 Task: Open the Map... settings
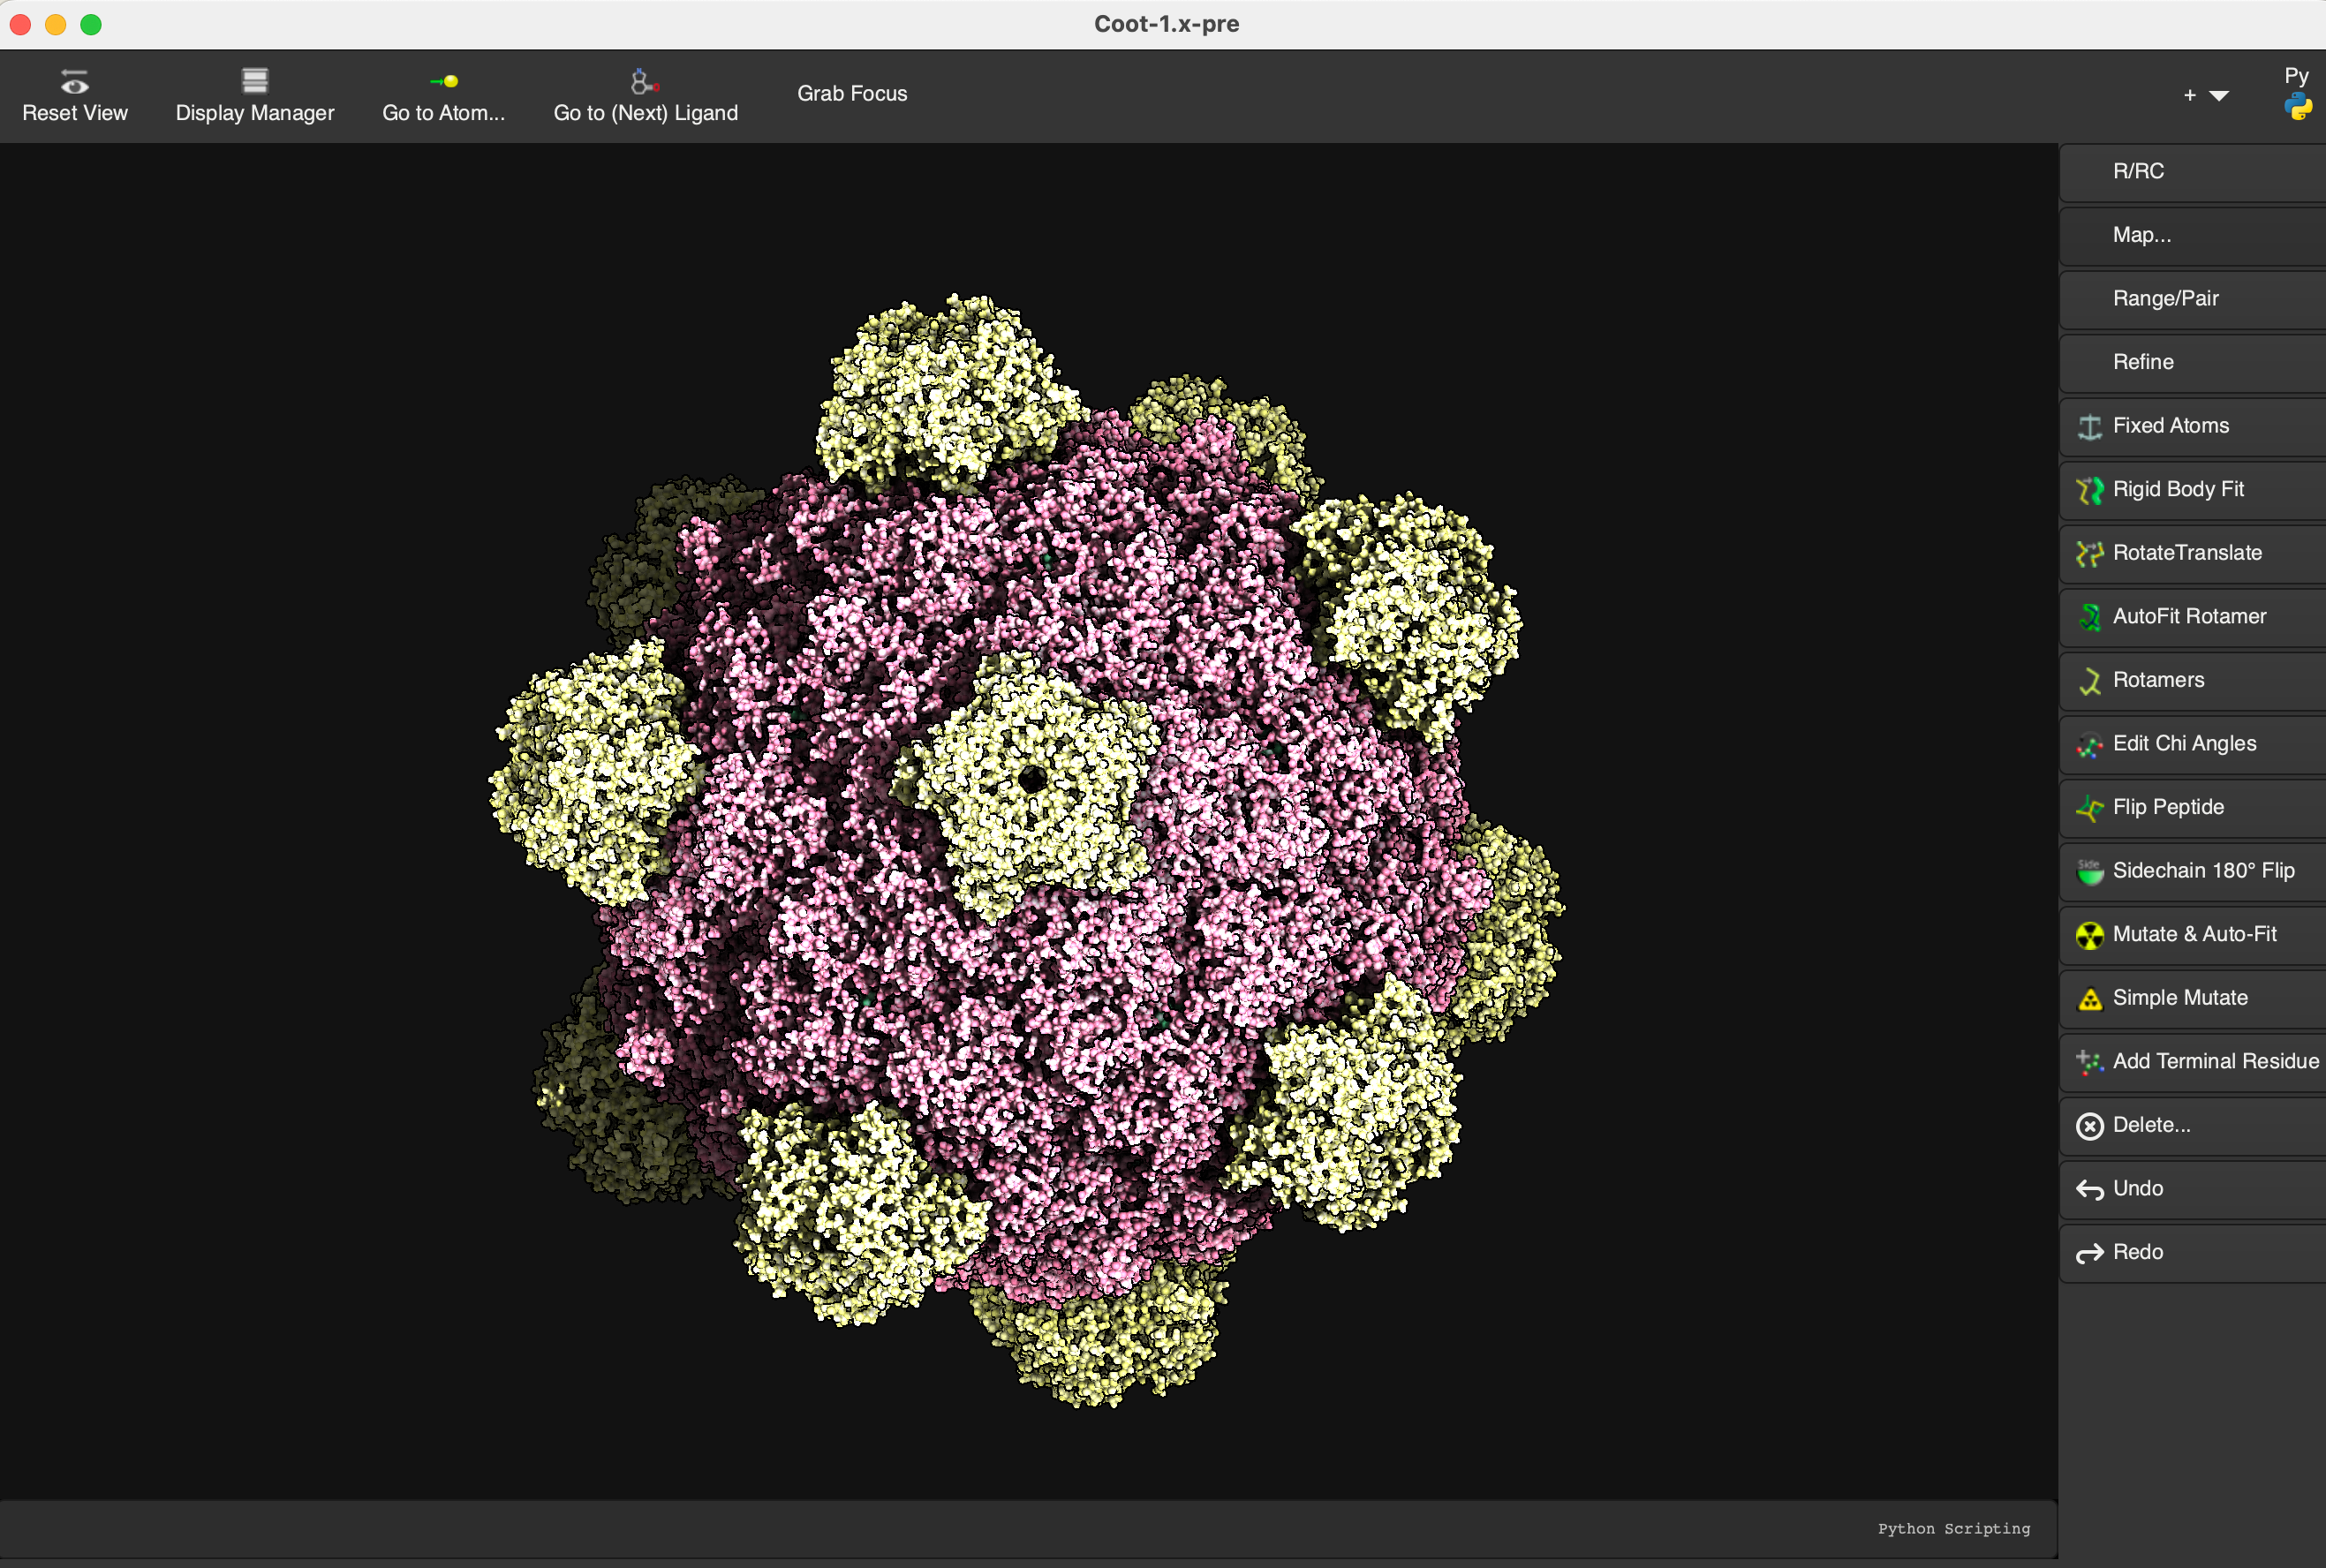click(x=2141, y=235)
